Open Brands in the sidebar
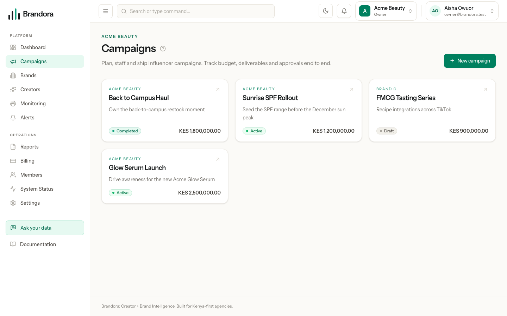 pos(45,75)
